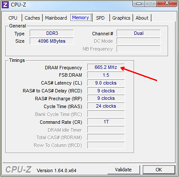The image size is (179, 177).
Task: Click the CAS# Latency (CL) label
Action: 62,83
